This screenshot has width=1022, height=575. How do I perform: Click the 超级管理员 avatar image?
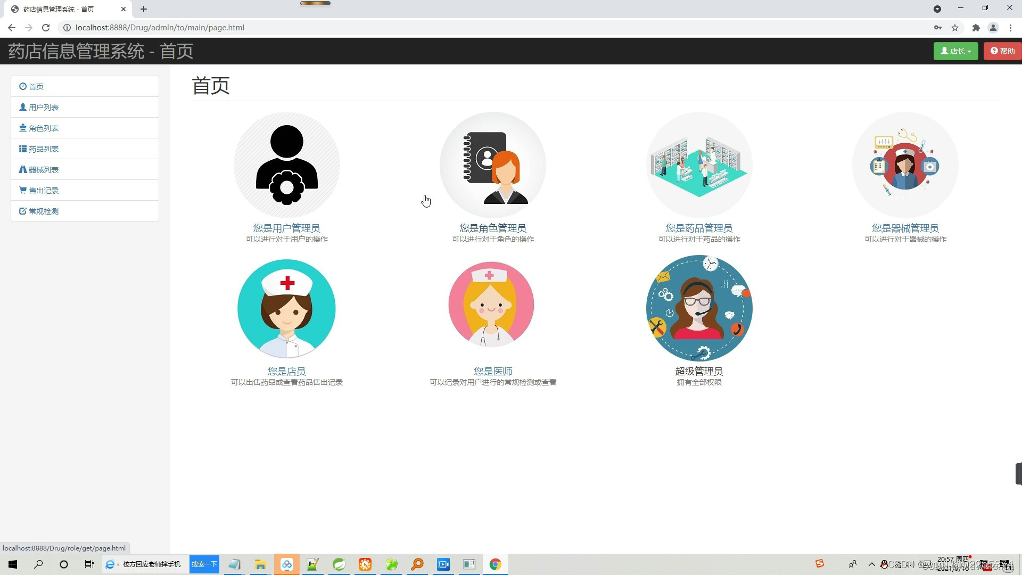point(699,308)
